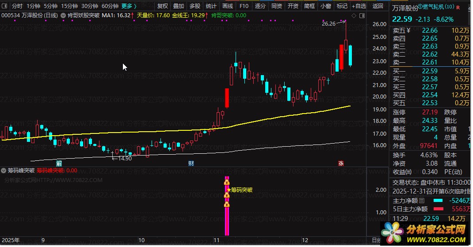The image size is (473, 247).
Task: Click the 复权 toolbar button
Action: click(x=163, y=6)
